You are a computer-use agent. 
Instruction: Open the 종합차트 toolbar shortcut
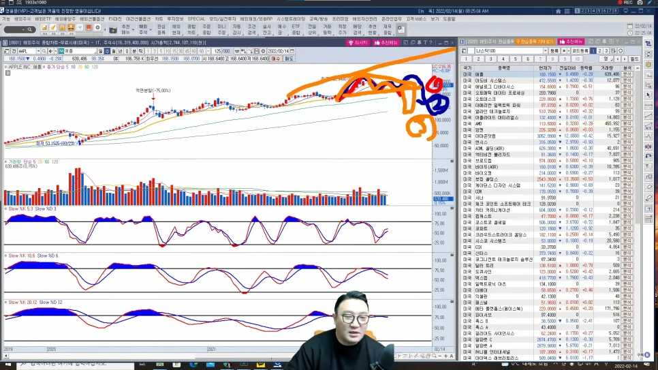(x=191, y=29)
